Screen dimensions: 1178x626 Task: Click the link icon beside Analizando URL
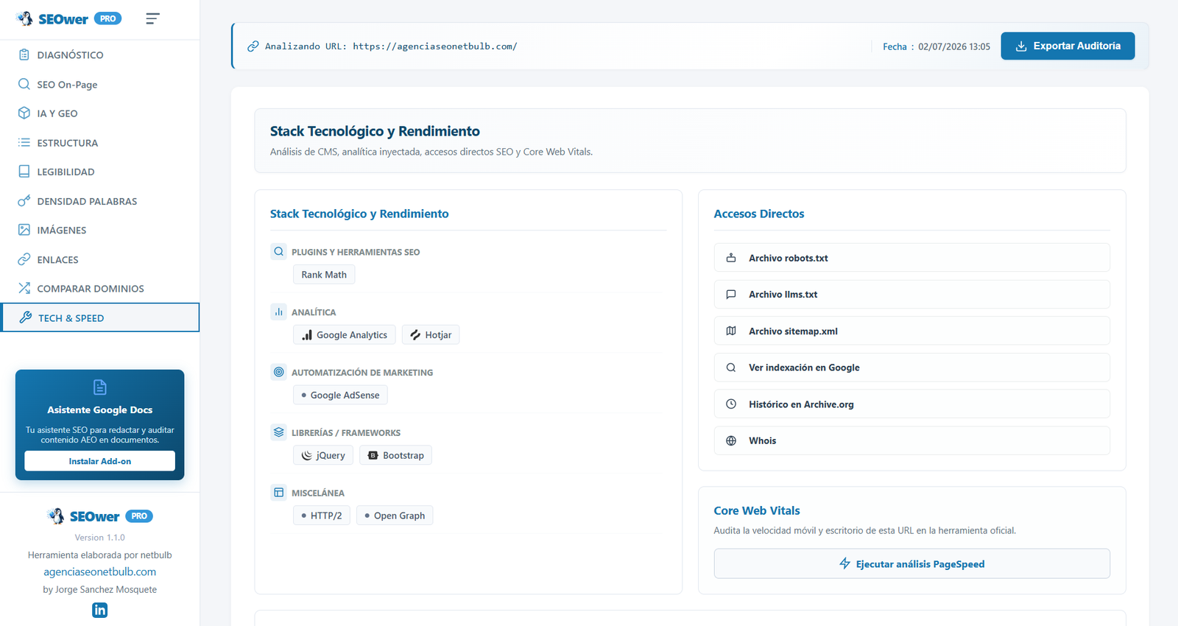253,46
